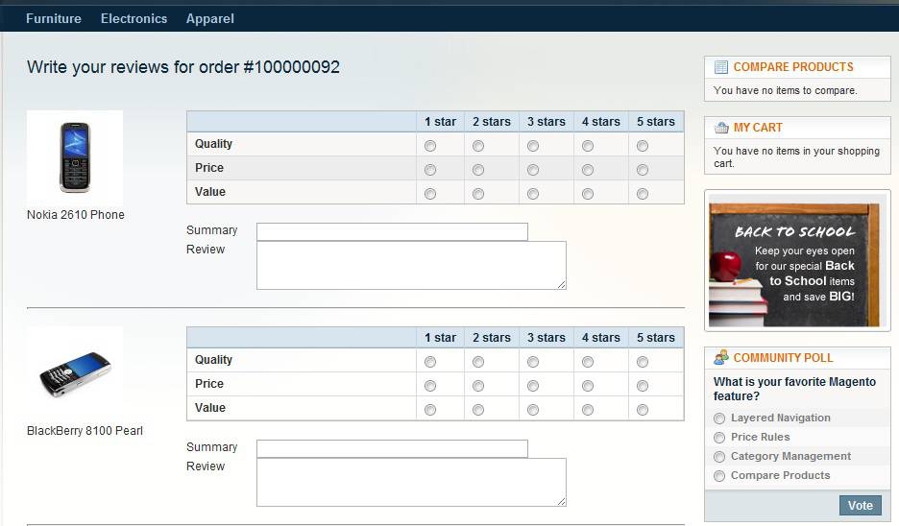The image size is (899, 526).
Task: Click the Nokia 'Quality' row label
Action: pyautogui.click(x=213, y=144)
